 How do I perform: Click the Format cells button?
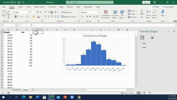click(x=132, y=17)
